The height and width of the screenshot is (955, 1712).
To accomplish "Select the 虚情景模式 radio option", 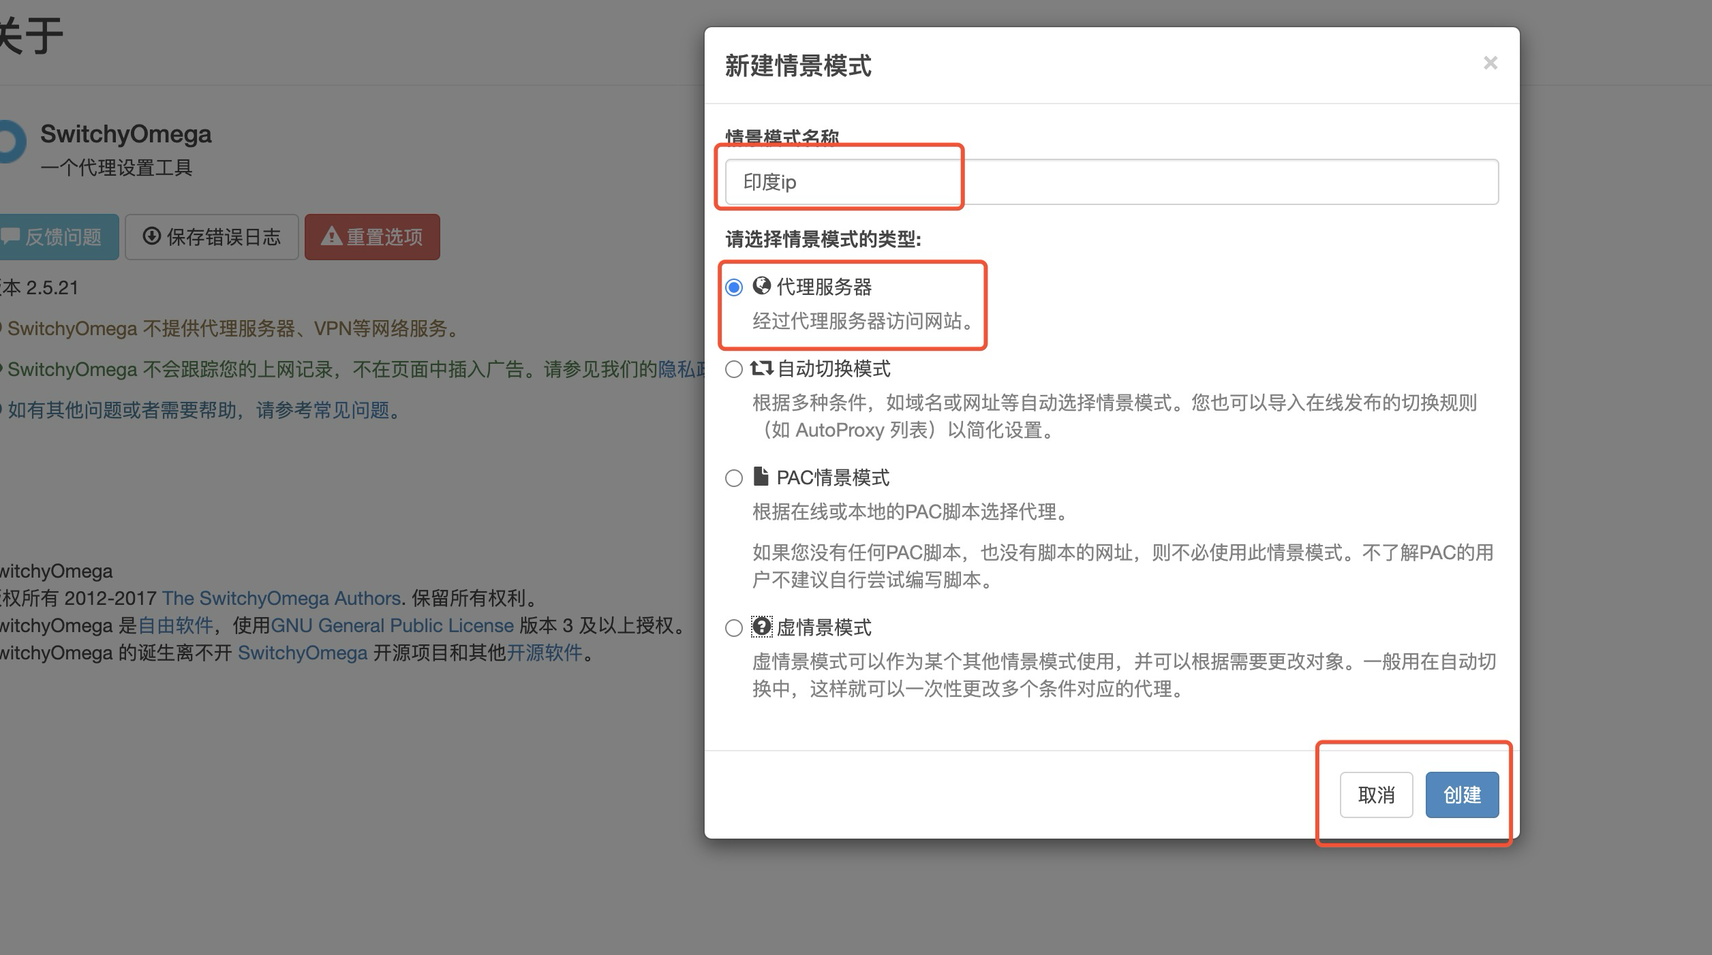I will coord(733,627).
